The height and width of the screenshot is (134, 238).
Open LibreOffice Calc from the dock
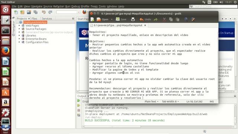(x=6, y=71)
